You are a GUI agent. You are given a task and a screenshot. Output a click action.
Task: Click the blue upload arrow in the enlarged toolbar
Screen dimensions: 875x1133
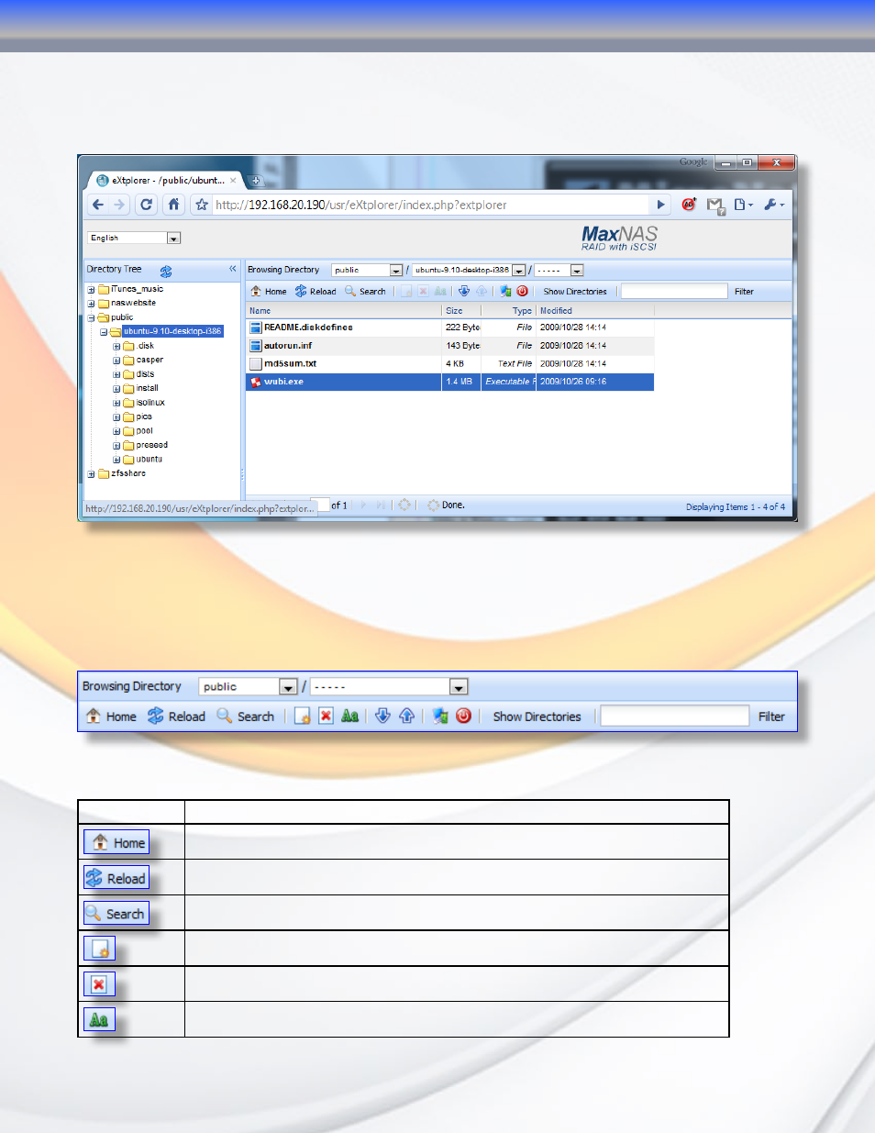click(x=406, y=716)
